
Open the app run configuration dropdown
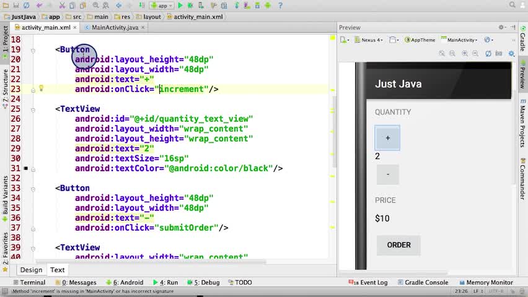coord(162,6)
